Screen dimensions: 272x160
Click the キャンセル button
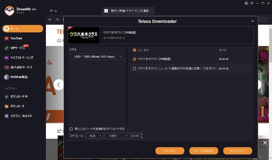tap(170, 151)
